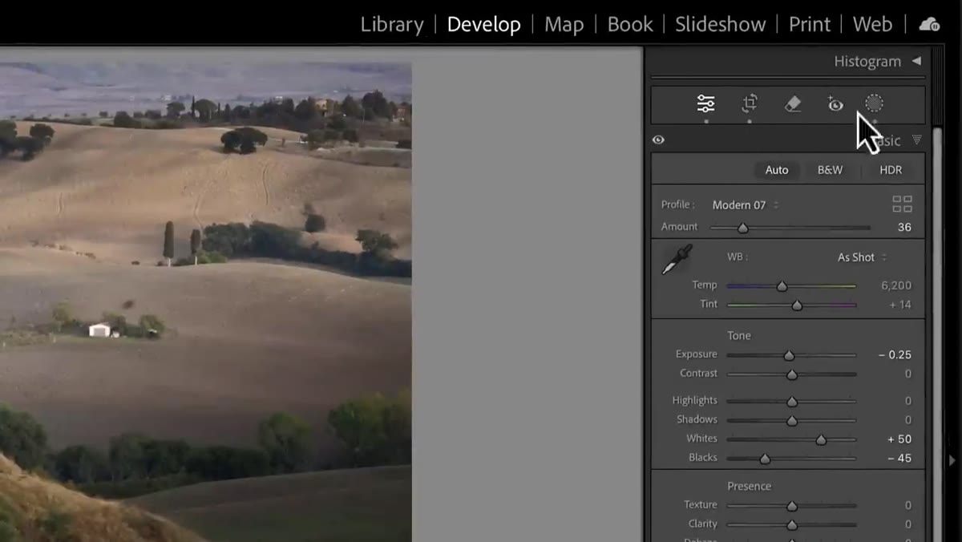
Task: Click the Whites label
Action: pyautogui.click(x=701, y=438)
